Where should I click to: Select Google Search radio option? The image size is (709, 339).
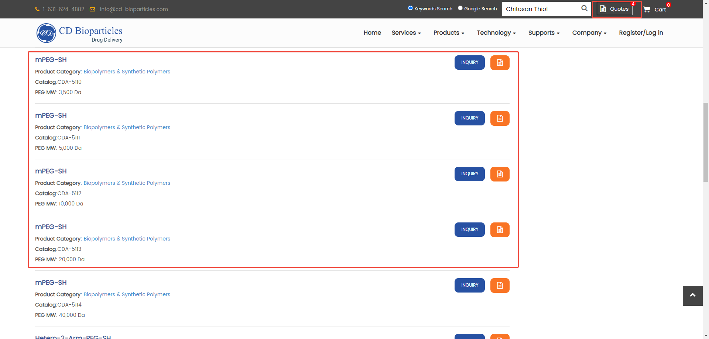(x=460, y=8)
